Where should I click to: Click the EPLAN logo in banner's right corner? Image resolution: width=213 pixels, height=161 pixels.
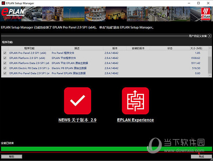point(205,14)
